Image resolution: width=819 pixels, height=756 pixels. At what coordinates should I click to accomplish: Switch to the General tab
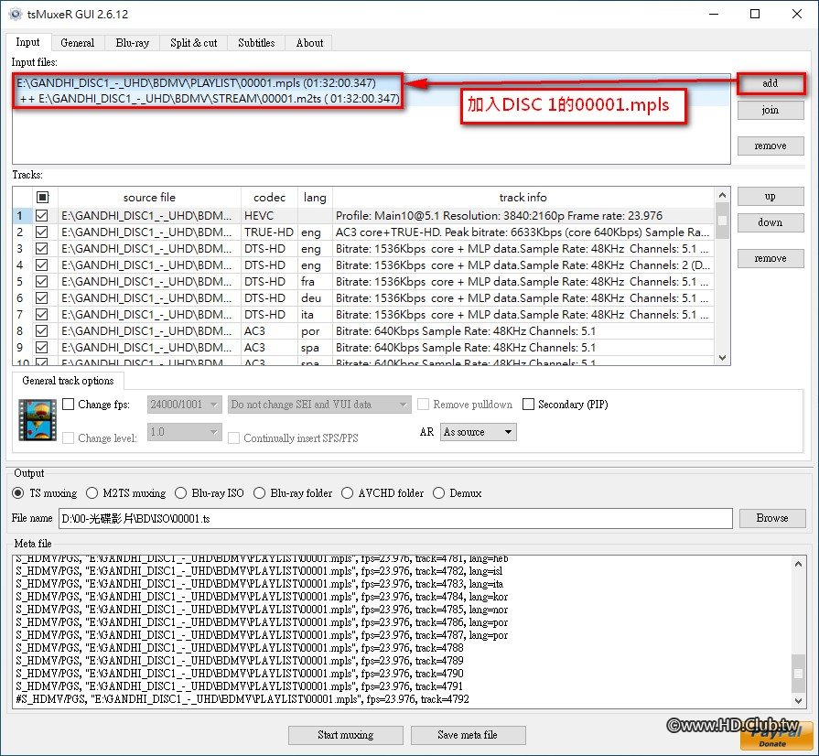click(x=77, y=43)
